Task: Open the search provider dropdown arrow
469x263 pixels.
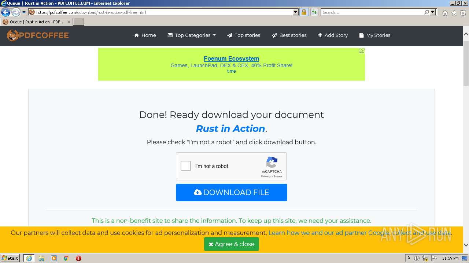Action: pos(433,12)
